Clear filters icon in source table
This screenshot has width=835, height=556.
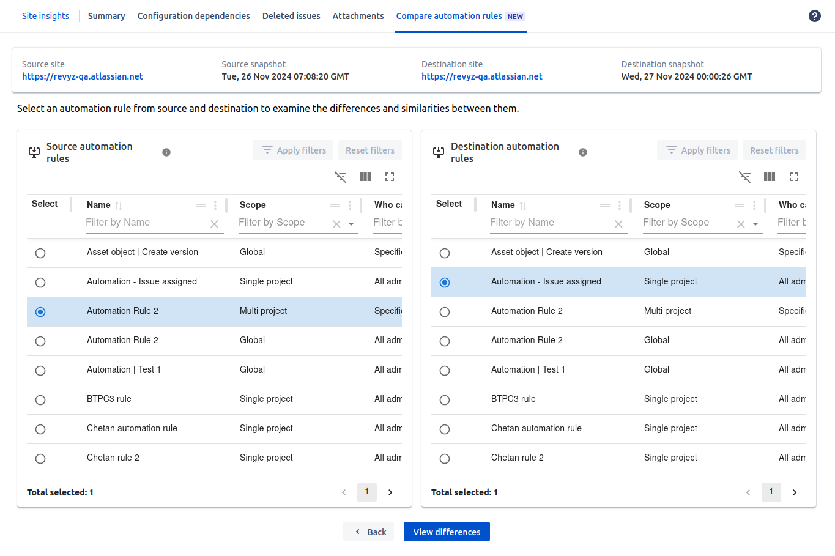(x=341, y=177)
